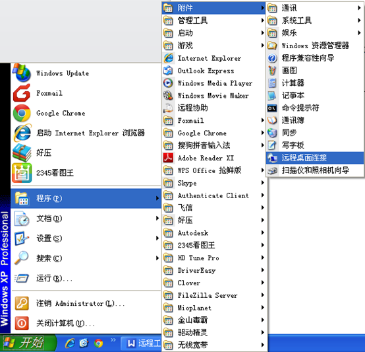365x352 pixels.
Task: Choose 关闭计算机(U)... to shut down
Action: click(x=86, y=323)
